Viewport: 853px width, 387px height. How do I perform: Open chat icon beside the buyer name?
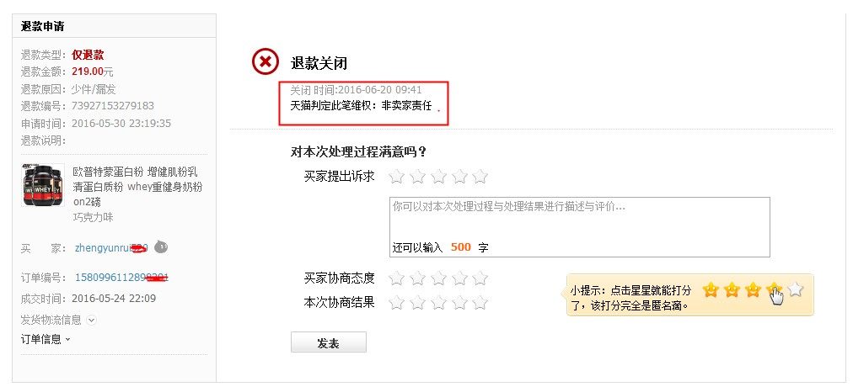162,247
